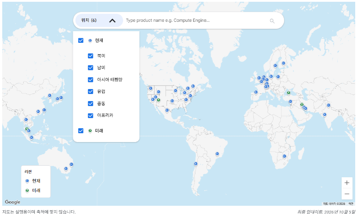357x216 pixels.
Task: Toggle the 아시아 태평양 checkbox
Action: coord(91,80)
